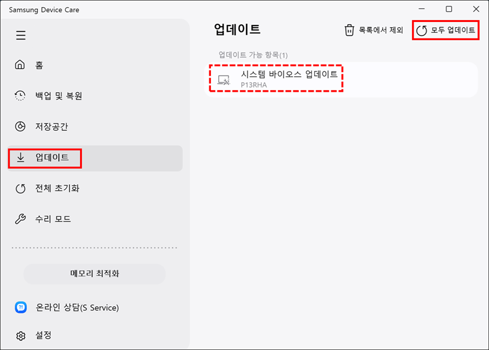Click the P13RHA version text
Image resolution: width=489 pixels, height=350 pixels.
click(254, 85)
